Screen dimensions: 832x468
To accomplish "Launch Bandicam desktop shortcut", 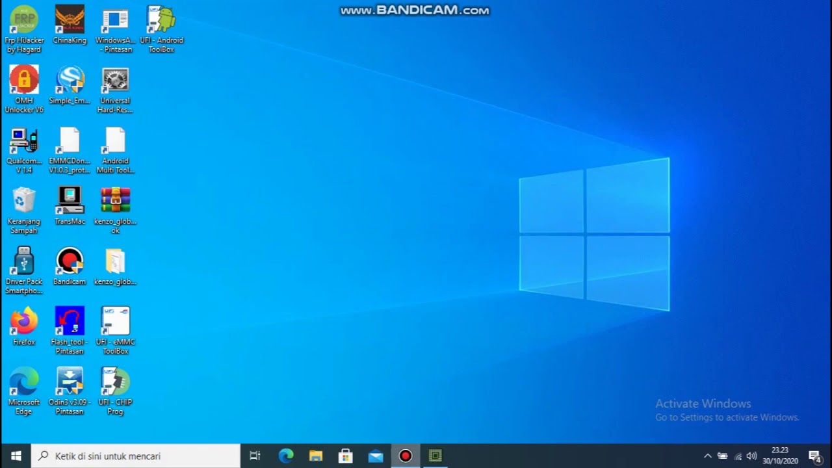I will 70,266.
